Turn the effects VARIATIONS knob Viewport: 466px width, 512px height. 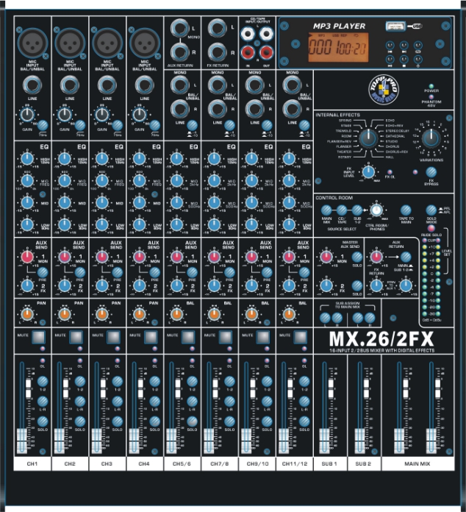click(x=431, y=138)
